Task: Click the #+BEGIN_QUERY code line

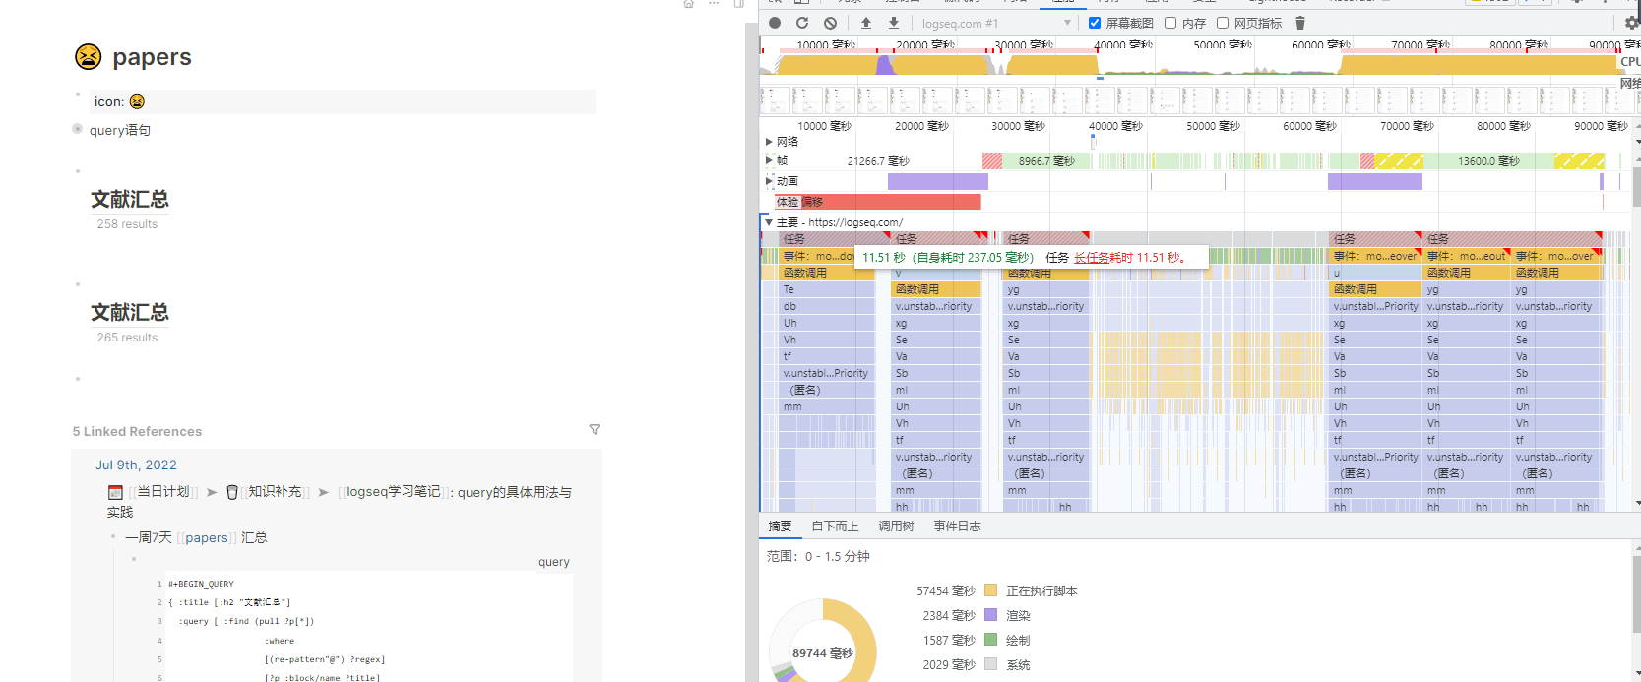Action: click(201, 584)
